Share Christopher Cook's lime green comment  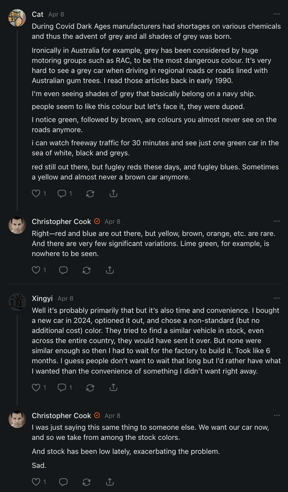tap(110, 270)
